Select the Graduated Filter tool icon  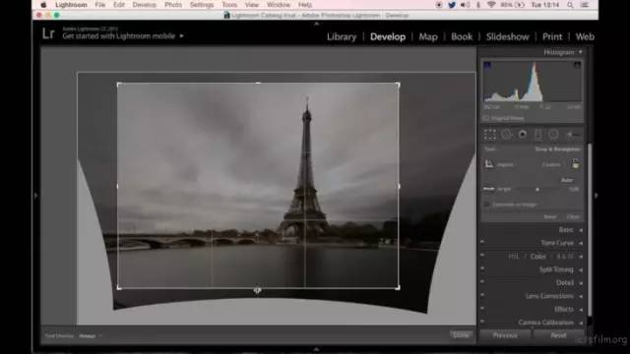(538, 135)
